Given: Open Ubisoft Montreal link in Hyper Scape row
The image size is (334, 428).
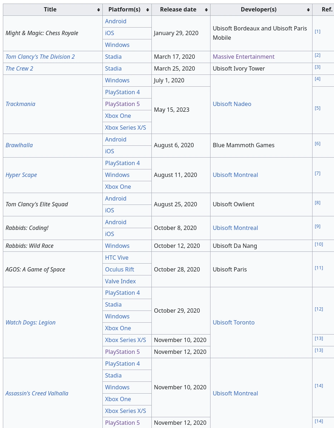Looking at the screenshot, I should coord(235,175).
